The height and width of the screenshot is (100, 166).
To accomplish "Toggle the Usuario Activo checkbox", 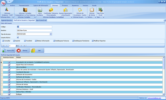I will (18, 37).
